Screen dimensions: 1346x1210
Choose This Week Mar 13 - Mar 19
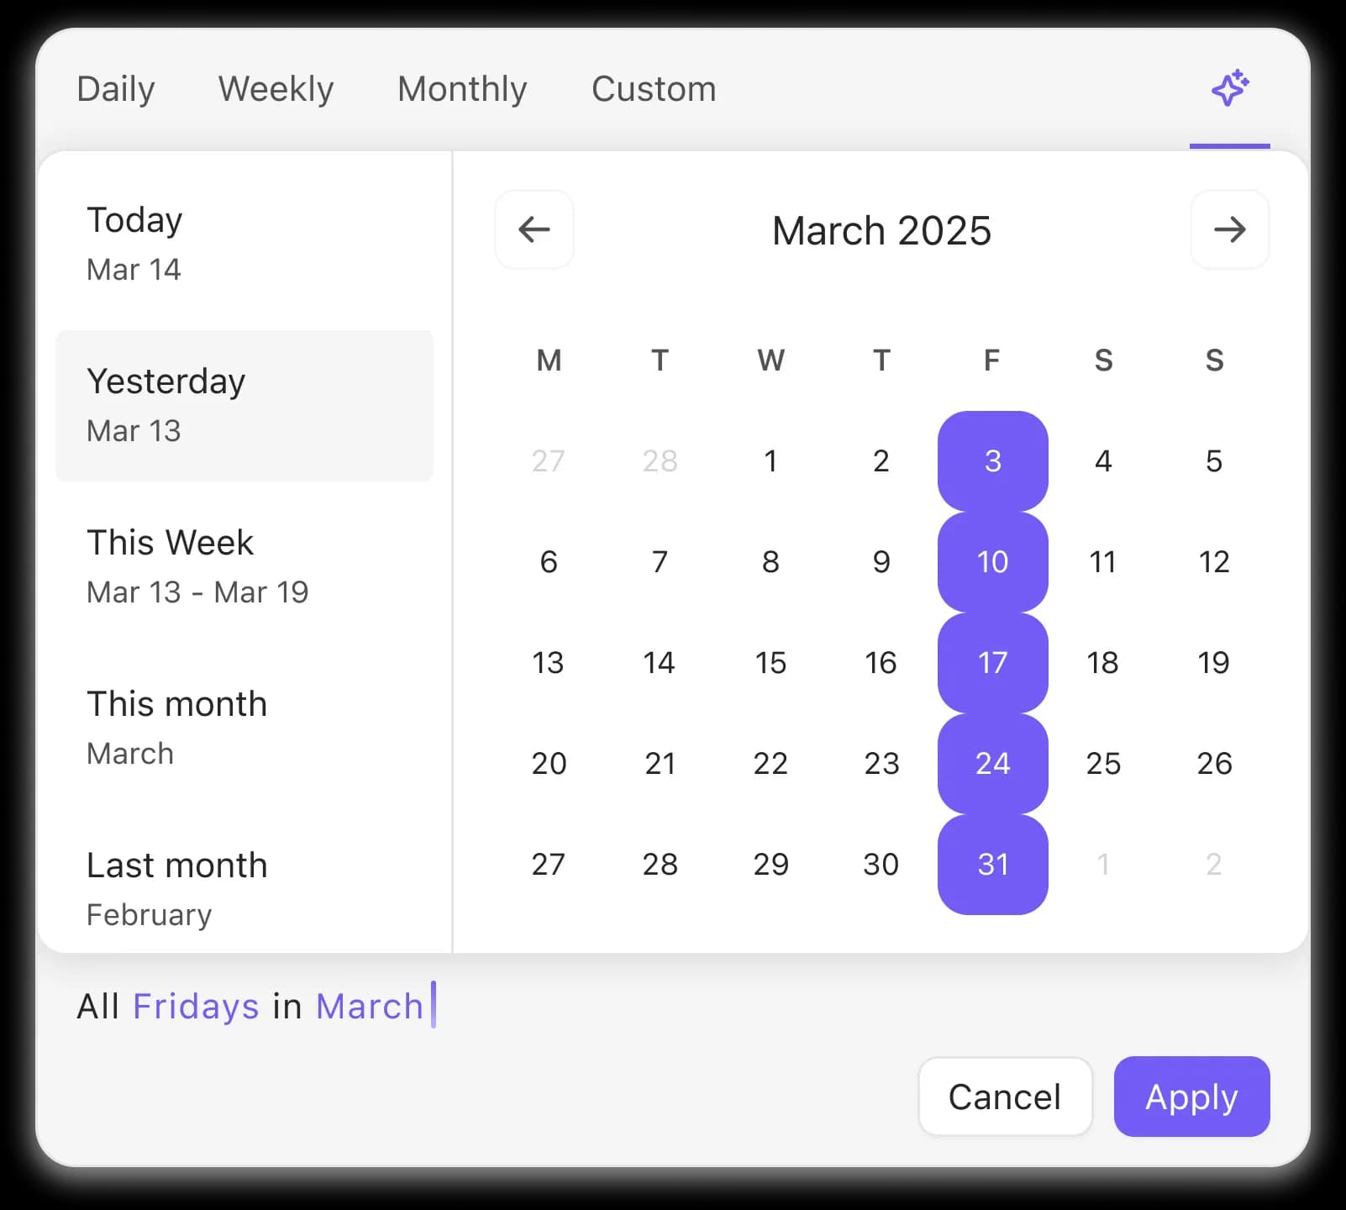tap(244, 565)
